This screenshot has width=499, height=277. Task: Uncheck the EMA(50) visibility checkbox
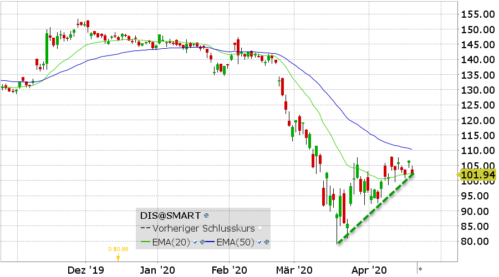pyautogui.click(x=259, y=242)
